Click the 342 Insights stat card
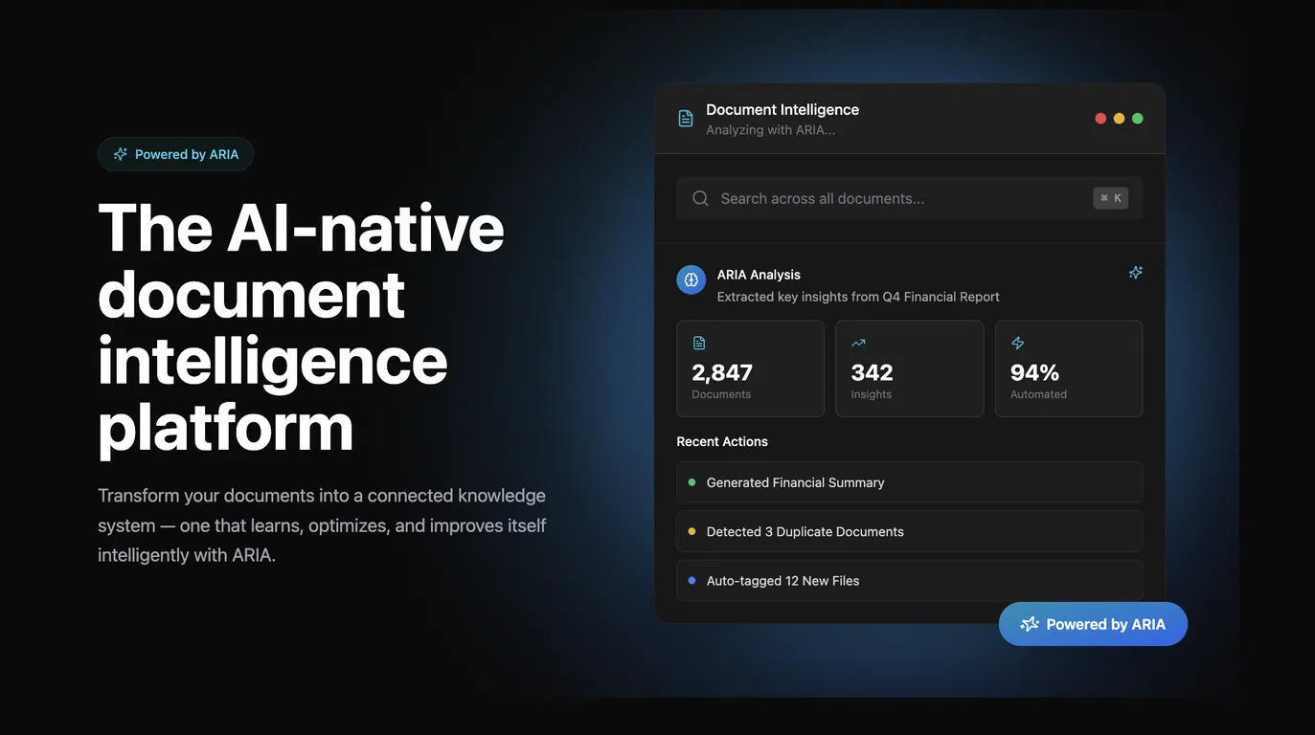The width and height of the screenshot is (1315, 735). [x=909, y=368]
